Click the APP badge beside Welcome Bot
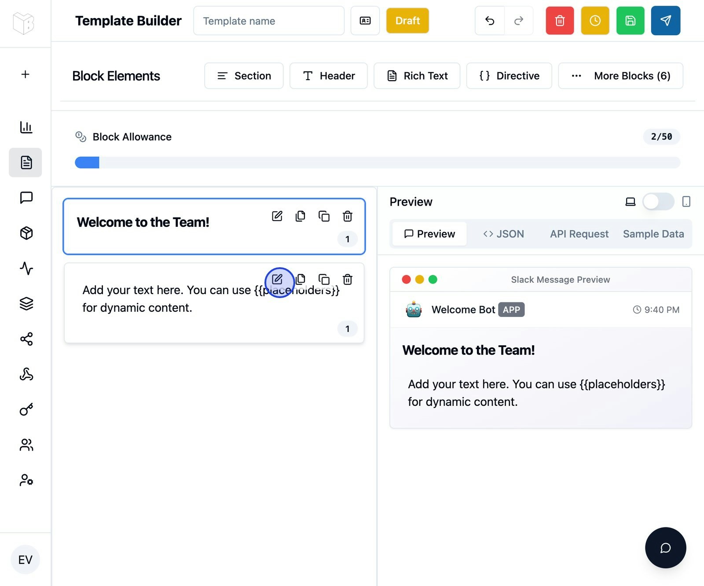 (x=511, y=310)
